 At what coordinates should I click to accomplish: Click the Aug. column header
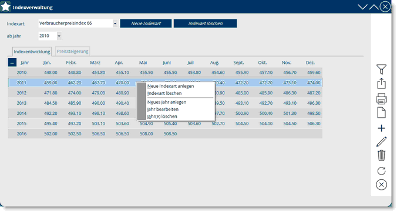(x=215, y=63)
